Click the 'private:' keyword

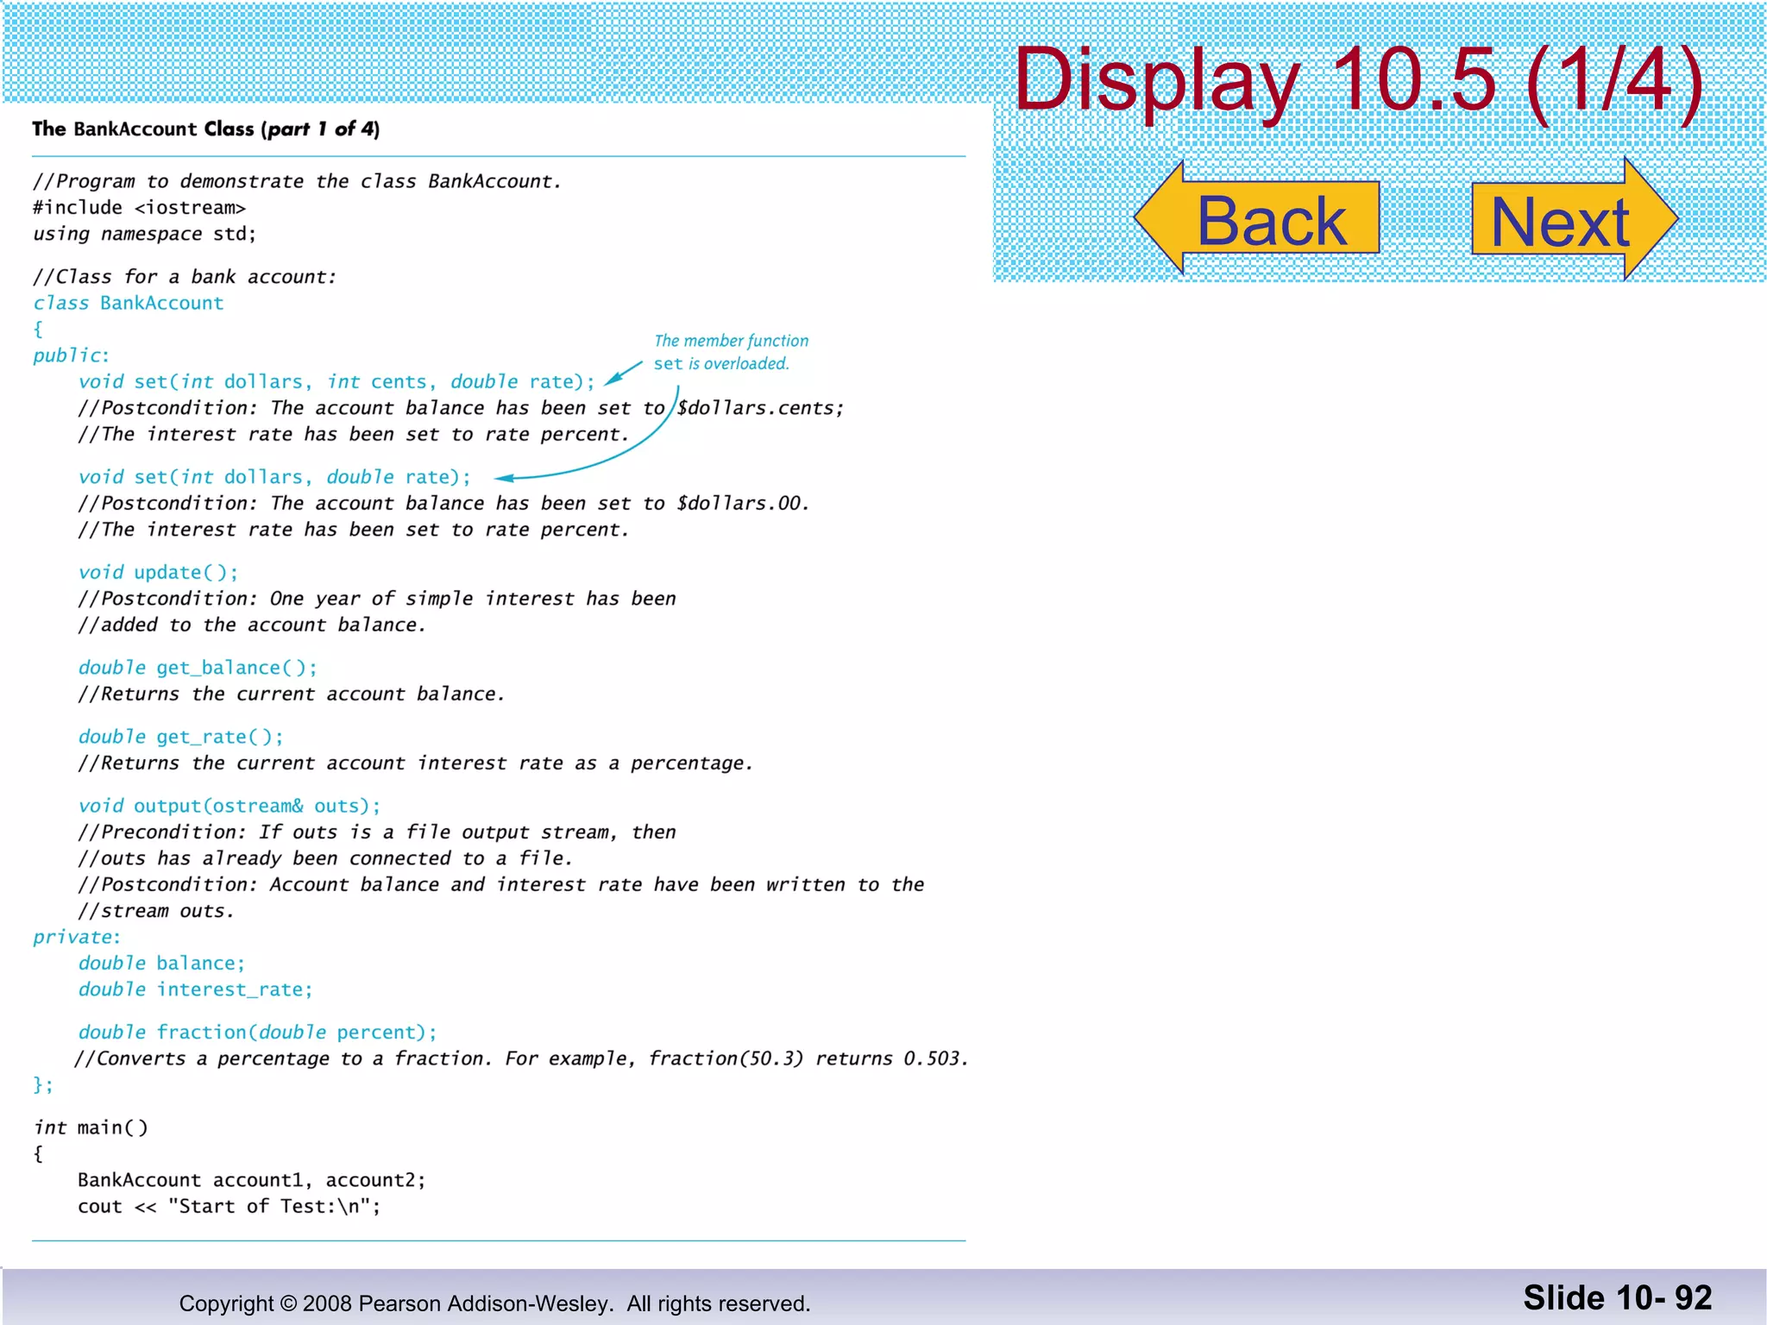(77, 937)
